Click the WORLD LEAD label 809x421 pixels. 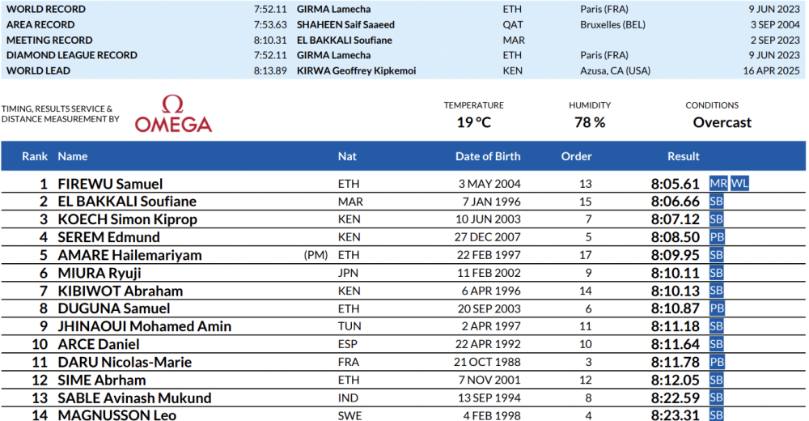click(38, 70)
